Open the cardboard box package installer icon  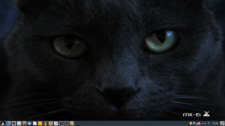(72, 123)
